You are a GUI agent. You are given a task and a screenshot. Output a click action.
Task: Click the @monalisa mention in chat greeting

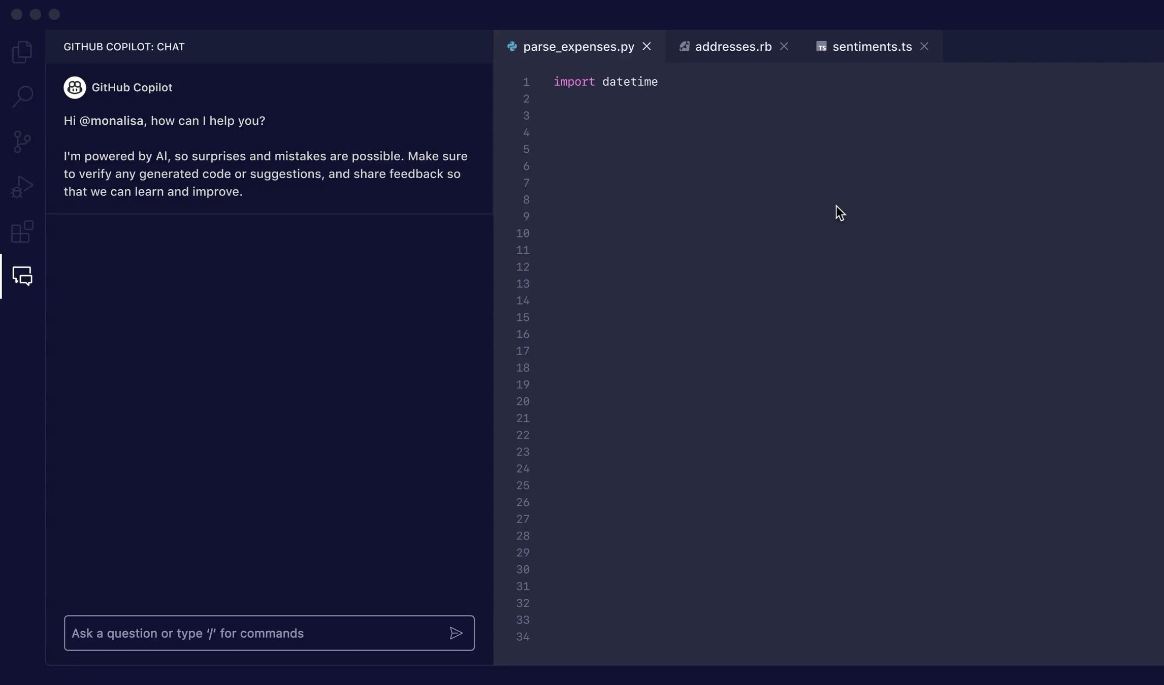(111, 121)
